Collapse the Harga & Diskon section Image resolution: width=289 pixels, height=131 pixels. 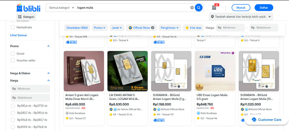[x=48, y=73]
